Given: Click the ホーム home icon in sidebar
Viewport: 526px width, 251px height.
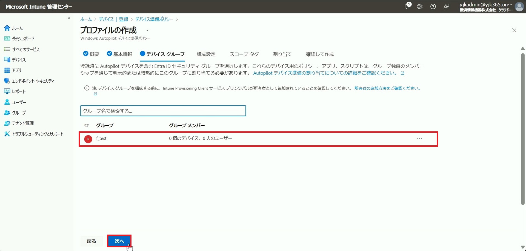Looking at the screenshot, I should point(7,28).
